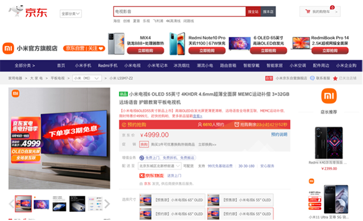The image size is (363, 221).
Task: Select 【预售款】小米电视6 65" OLED option
Action: click(172, 200)
